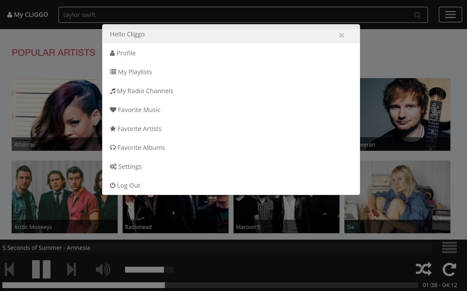Click the search magnifier icon
Image resolution: width=467 pixels, height=291 pixels.
pos(417,15)
